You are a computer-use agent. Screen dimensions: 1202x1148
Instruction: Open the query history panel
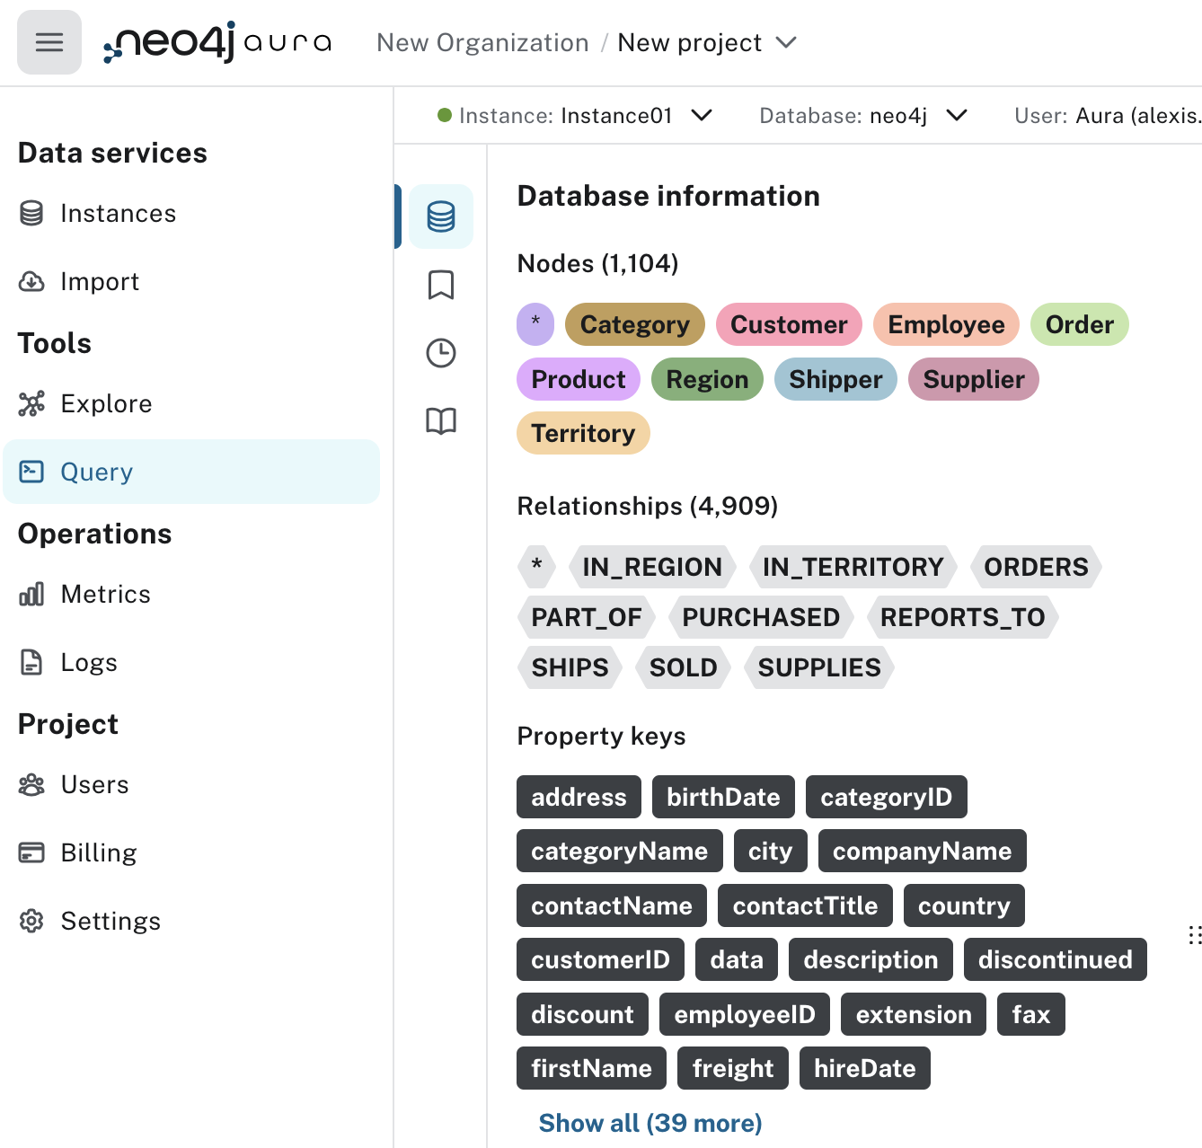point(440,352)
